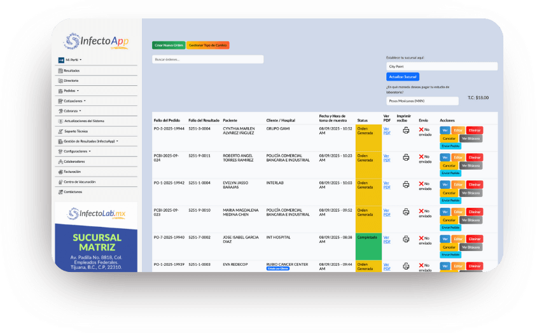Click the InfectoApp logo
The height and width of the screenshot is (333, 537).
pos(96,42)
